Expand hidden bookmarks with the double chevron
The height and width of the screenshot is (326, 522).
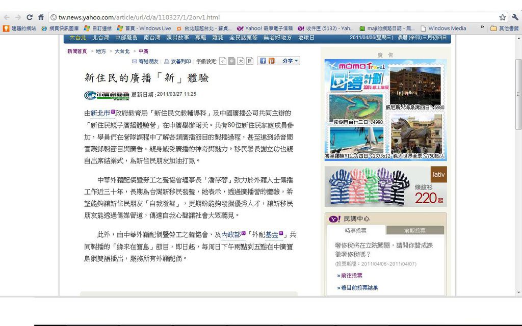coord(482,27)
